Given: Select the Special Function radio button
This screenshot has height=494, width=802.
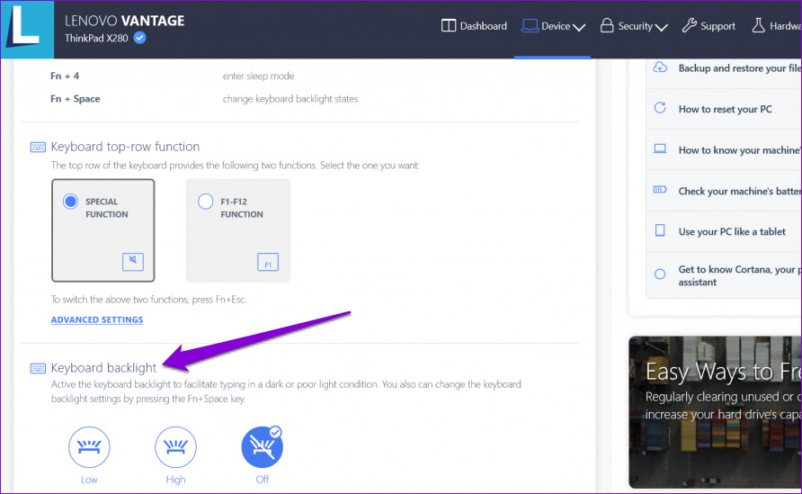Looking at the screenshot, I should coord(71,202).
